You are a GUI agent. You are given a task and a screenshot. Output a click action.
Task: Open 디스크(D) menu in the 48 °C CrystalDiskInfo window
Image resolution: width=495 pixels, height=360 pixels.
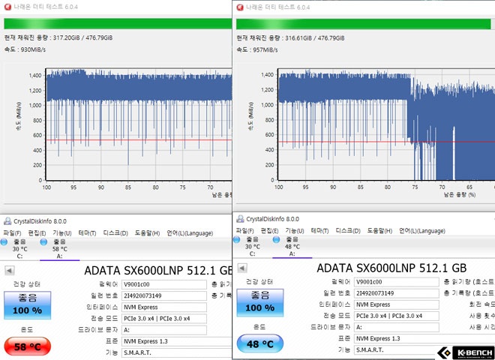pyautogui.click(x=348, y=231)
